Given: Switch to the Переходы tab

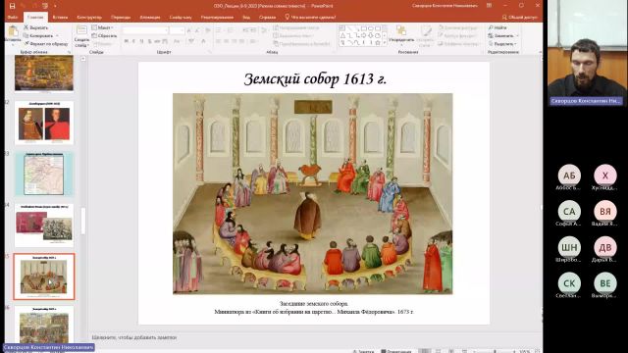Looking at the screenshot, I should point(121,18).
